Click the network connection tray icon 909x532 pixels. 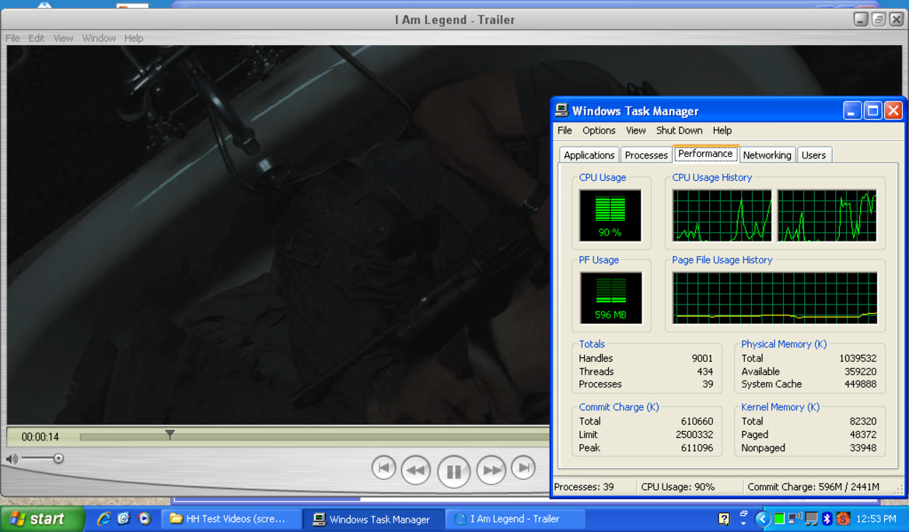pos(795,518)
